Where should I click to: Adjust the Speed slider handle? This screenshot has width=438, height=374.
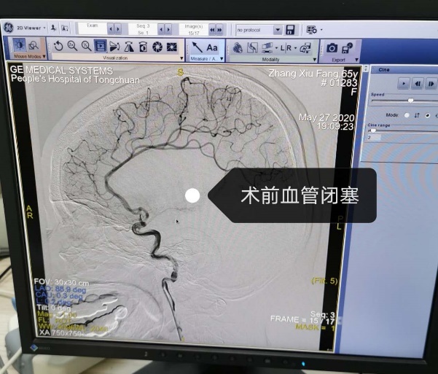point(410,100)
